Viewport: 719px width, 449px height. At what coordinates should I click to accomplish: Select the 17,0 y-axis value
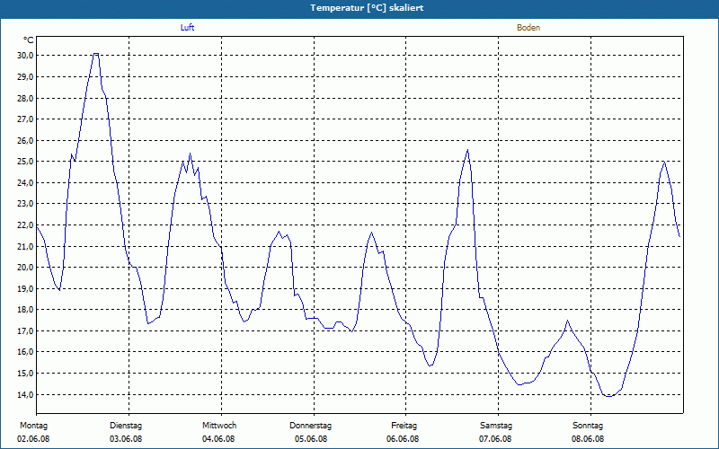coord(26,330)
